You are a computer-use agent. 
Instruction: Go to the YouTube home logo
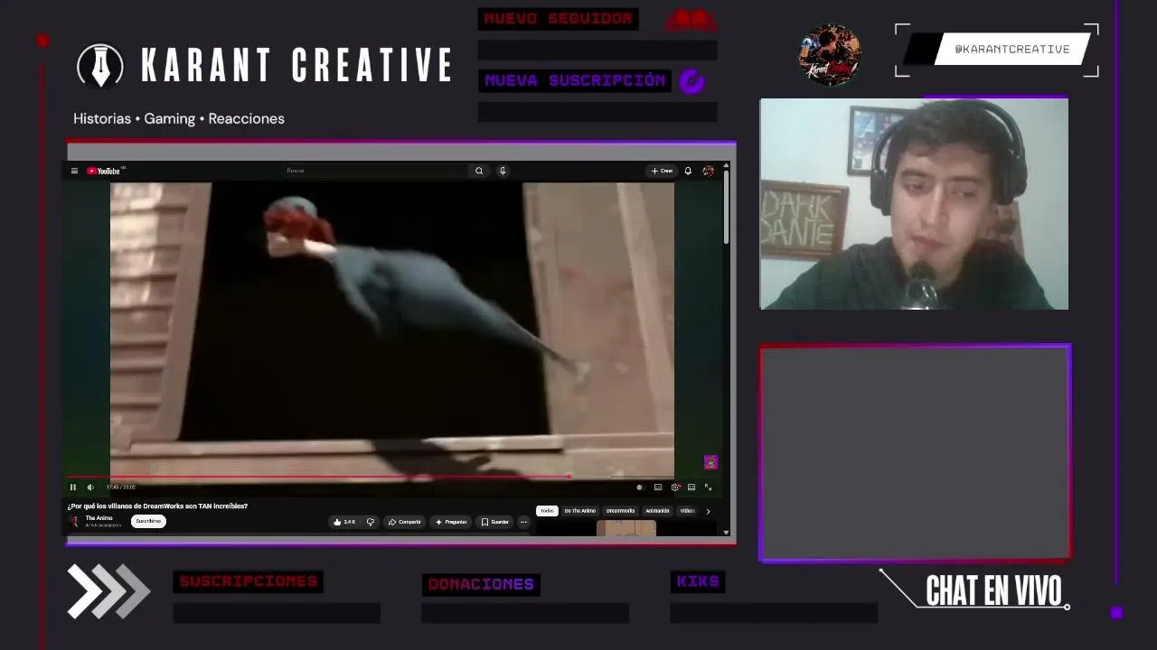click(x=104, y=171)
